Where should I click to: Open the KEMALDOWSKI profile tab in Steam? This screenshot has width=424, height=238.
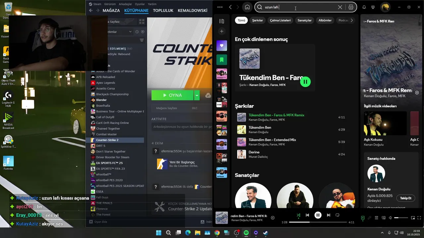coord(192,11)
